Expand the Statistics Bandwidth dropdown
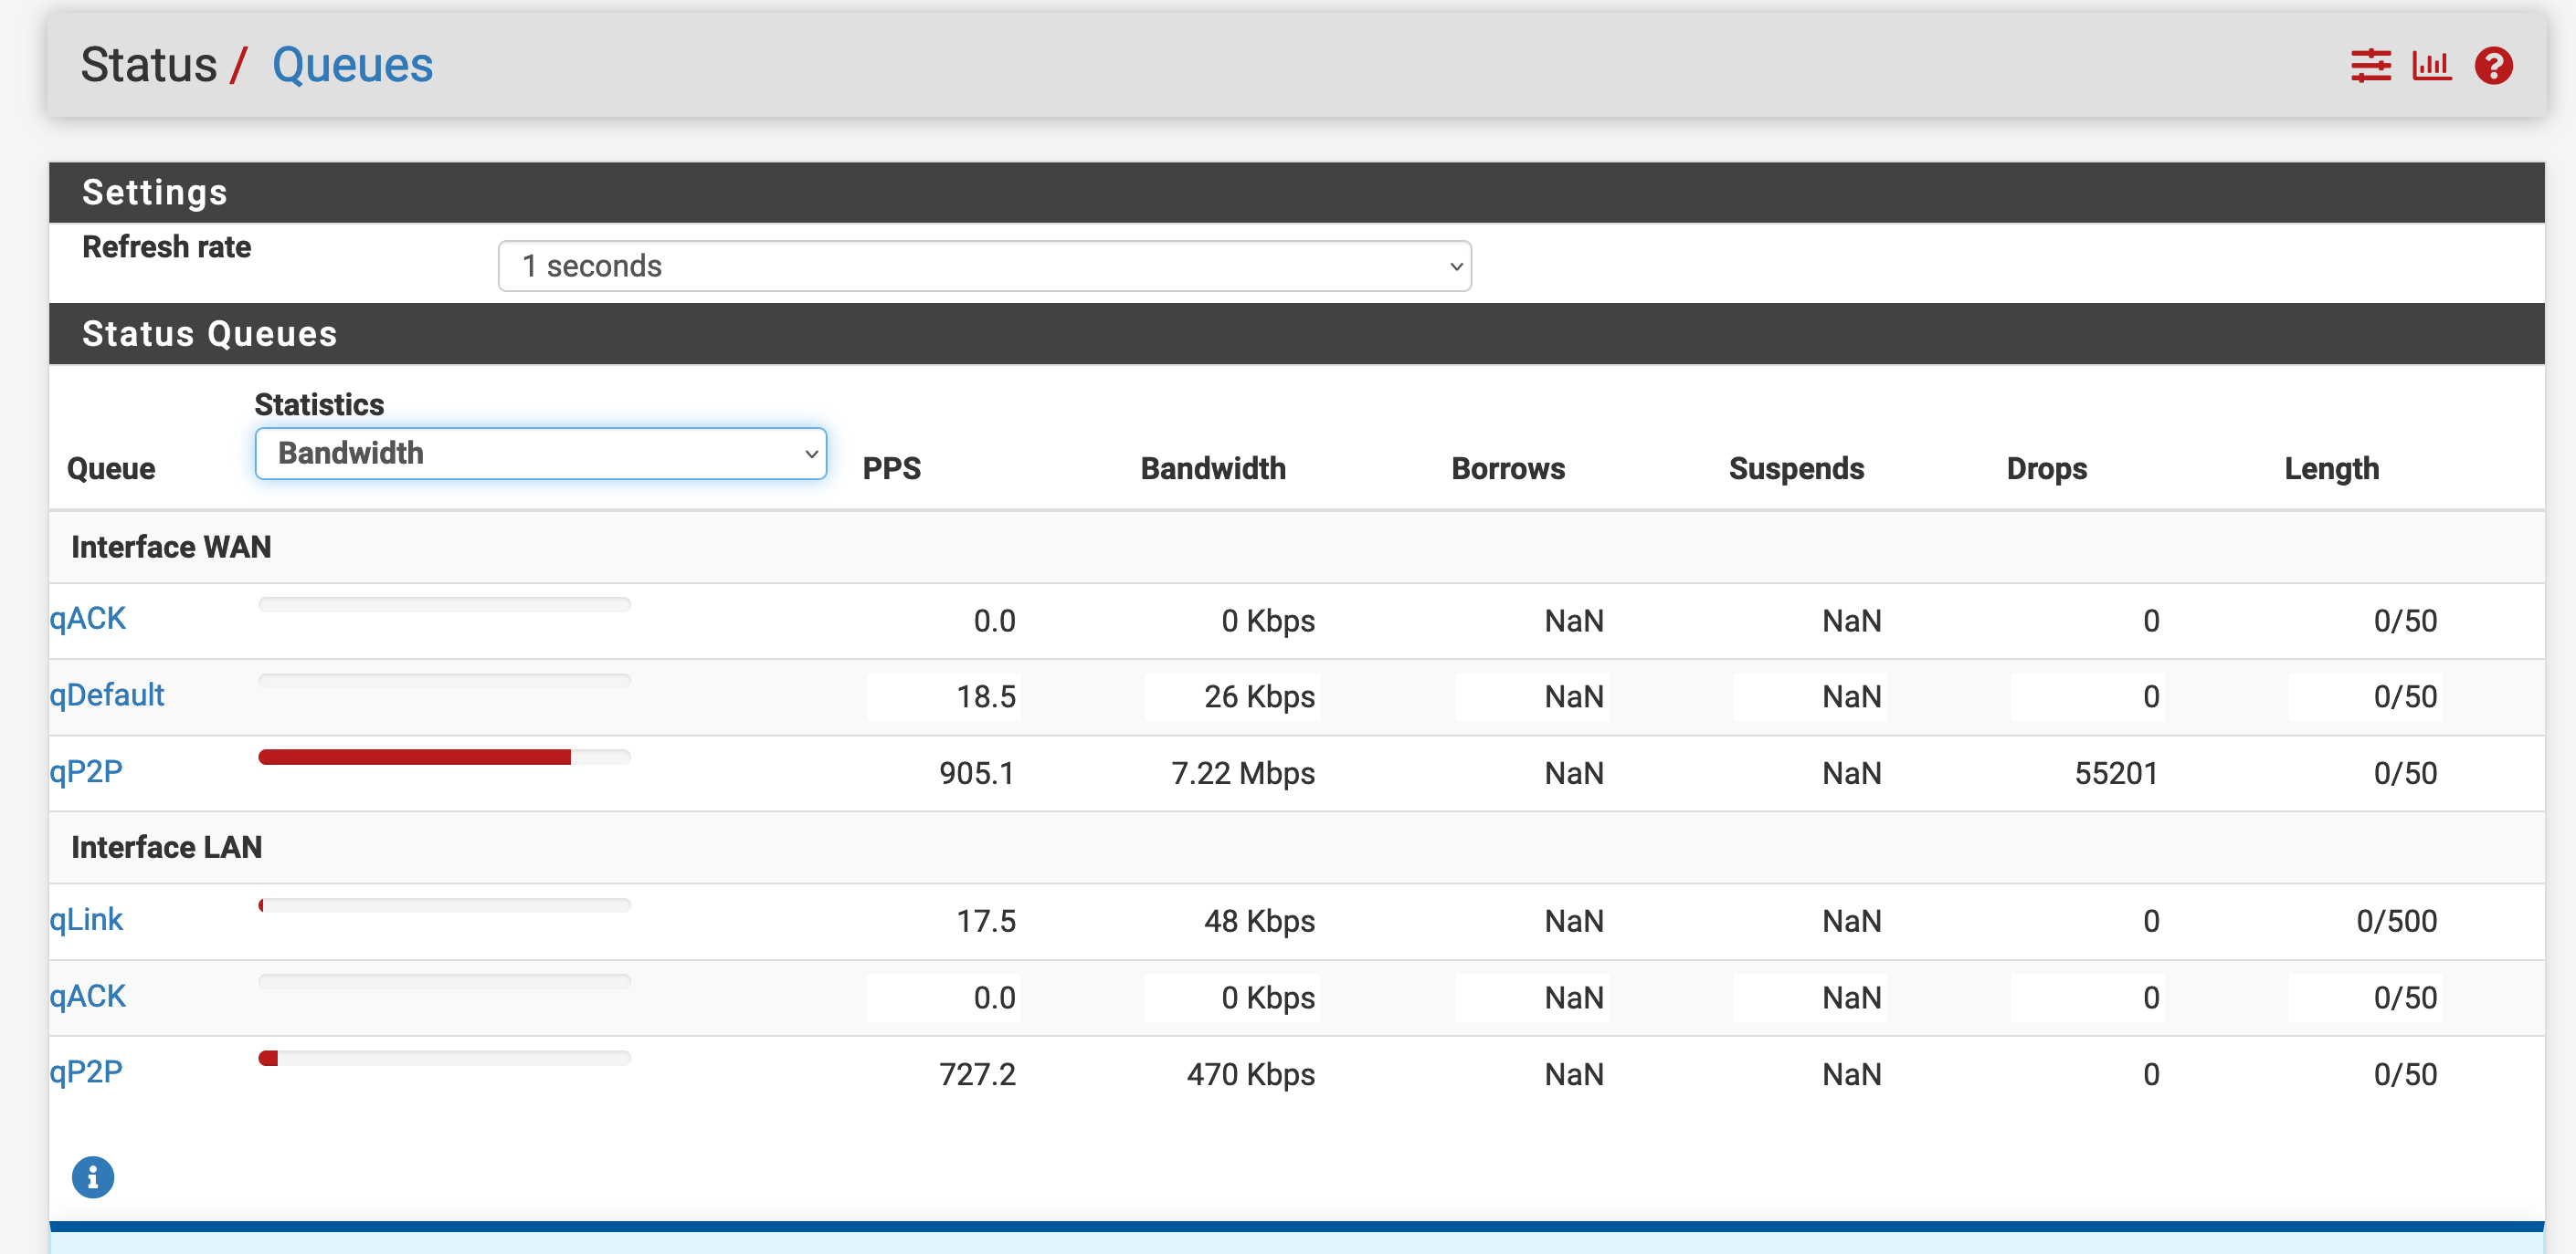The height and width of the screenshot is (1254, 2576). [540, 454]
